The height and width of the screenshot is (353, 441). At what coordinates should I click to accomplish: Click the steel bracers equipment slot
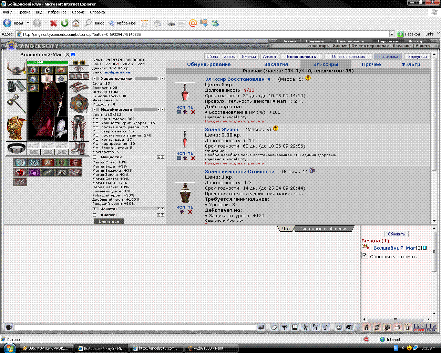click(16, 87)
